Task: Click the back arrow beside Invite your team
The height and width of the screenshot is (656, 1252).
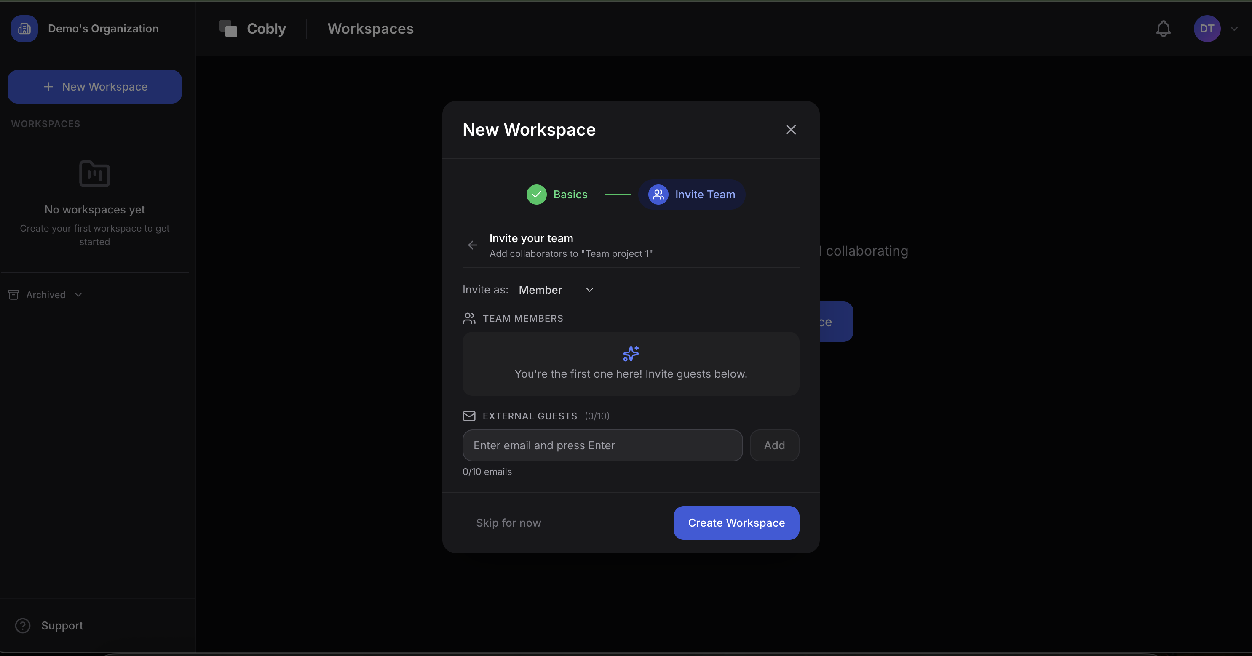Action: click(472, 245)
